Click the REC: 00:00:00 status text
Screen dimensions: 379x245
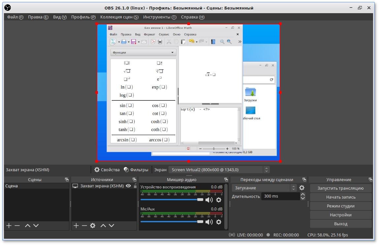tap(286, 235)
